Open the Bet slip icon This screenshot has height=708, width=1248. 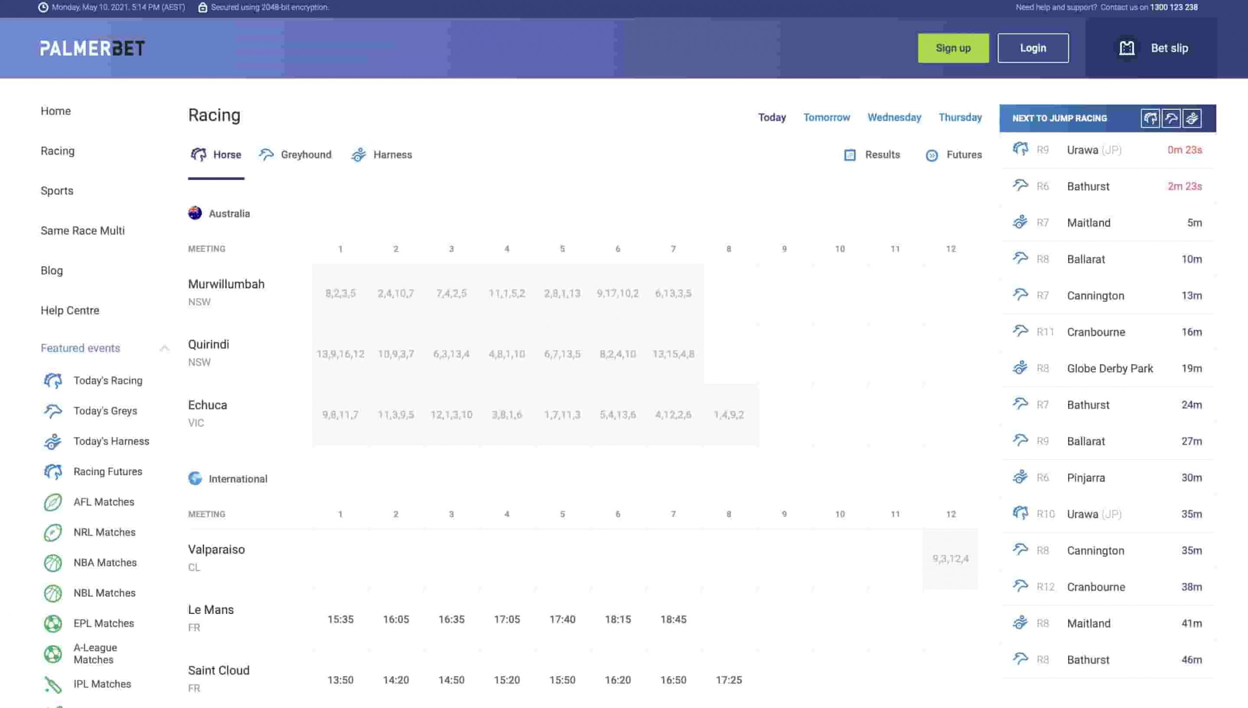tap(1127, 48)
